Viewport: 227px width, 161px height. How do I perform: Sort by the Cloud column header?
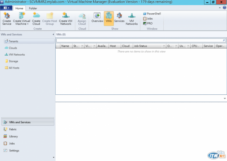[x=127, y=46]
